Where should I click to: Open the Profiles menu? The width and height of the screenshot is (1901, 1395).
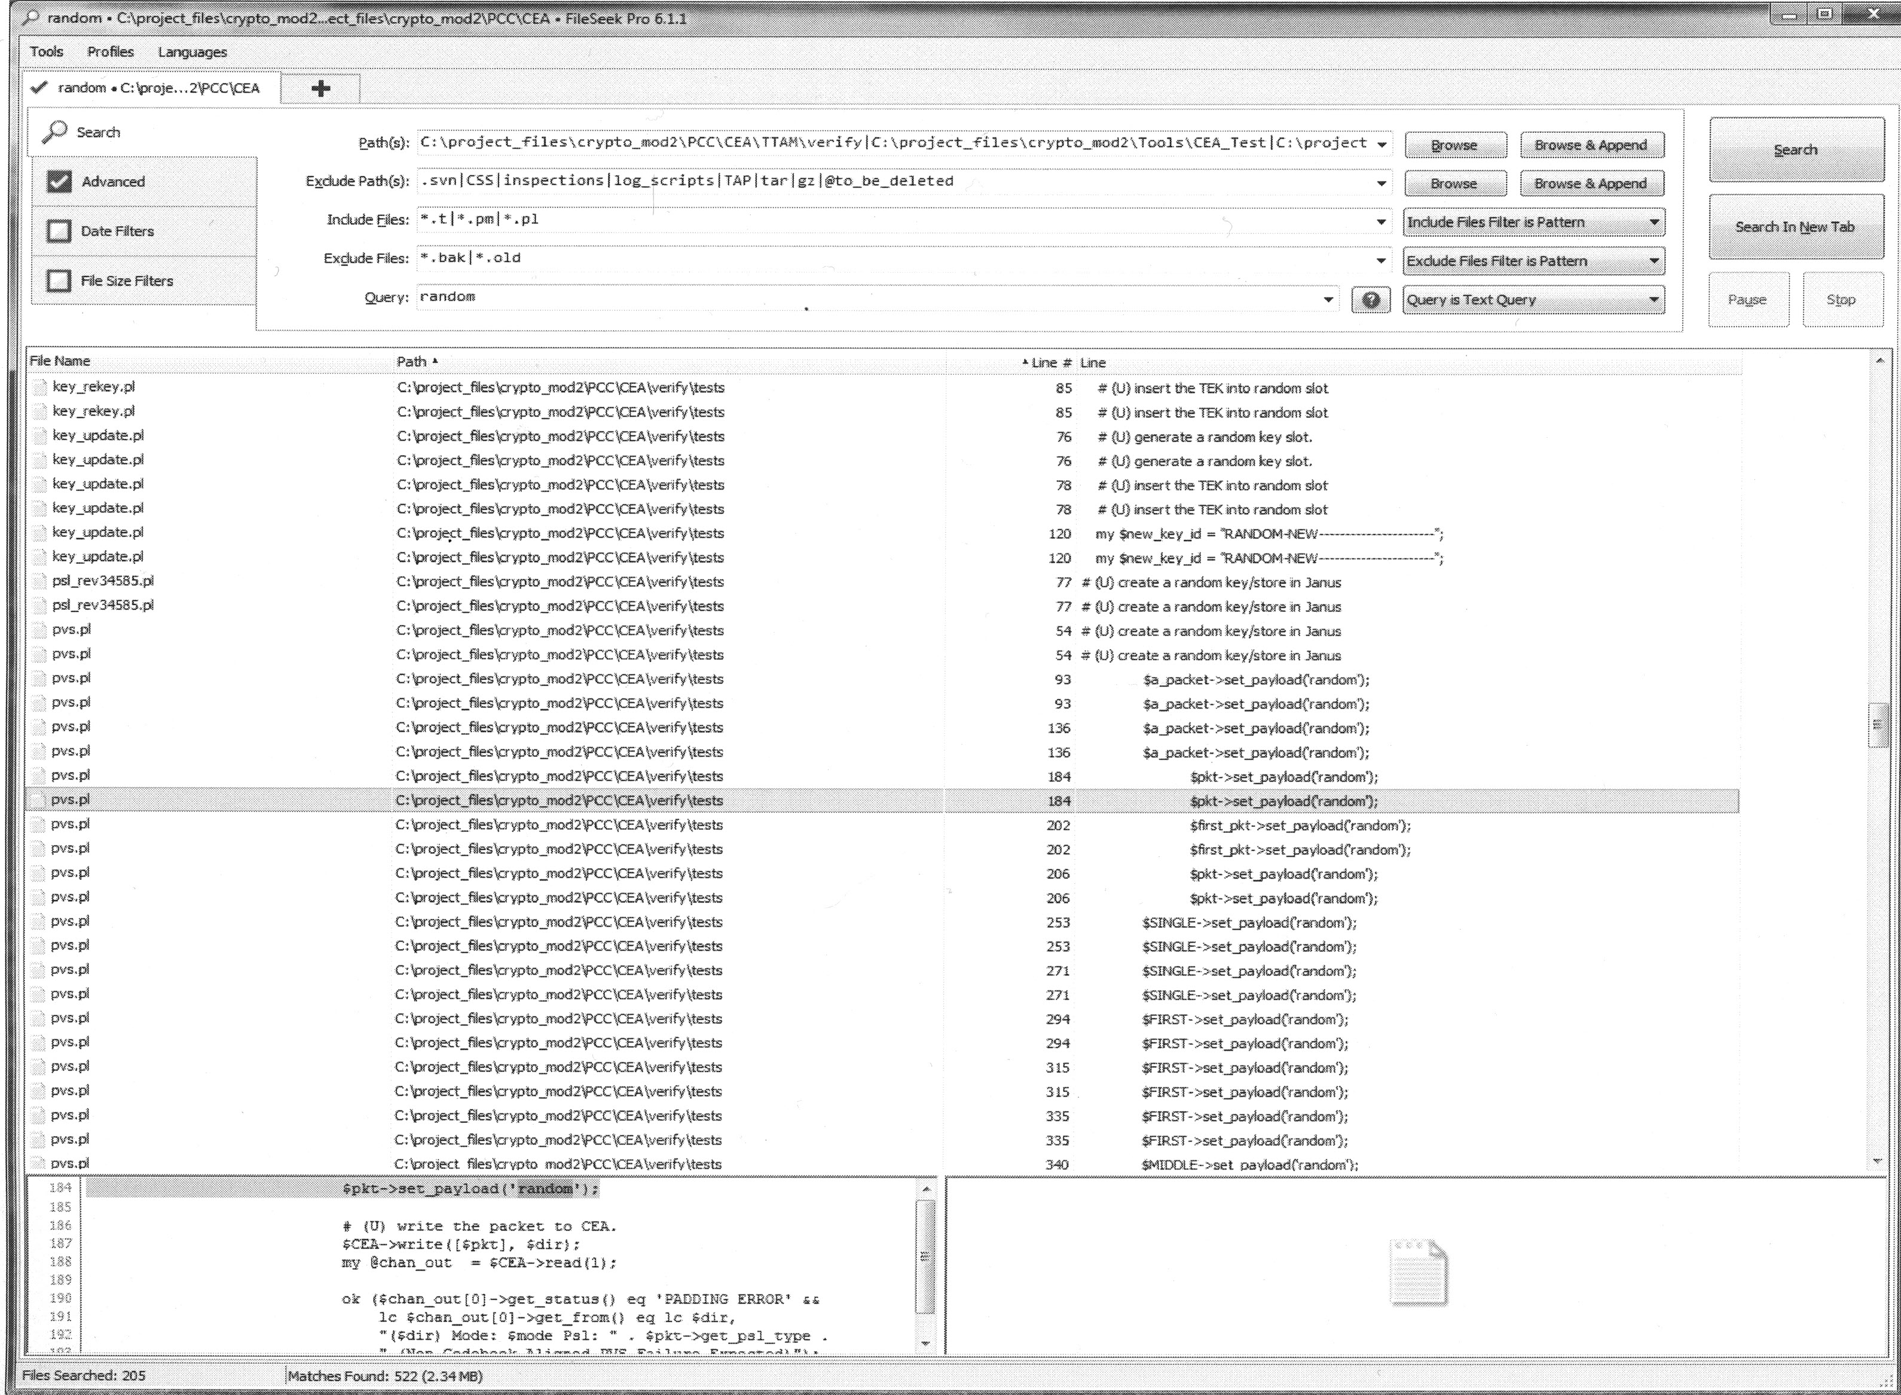(x=110, y=51)
